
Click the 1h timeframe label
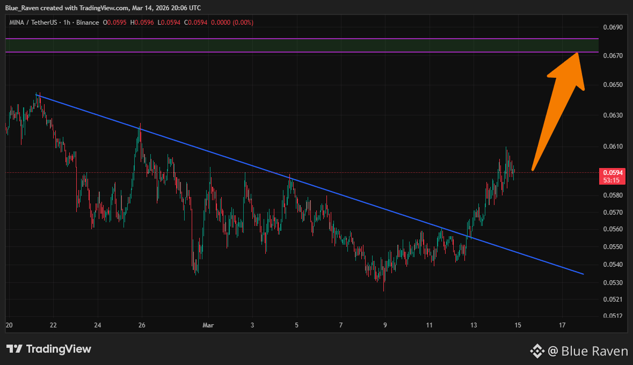point(67,23)
